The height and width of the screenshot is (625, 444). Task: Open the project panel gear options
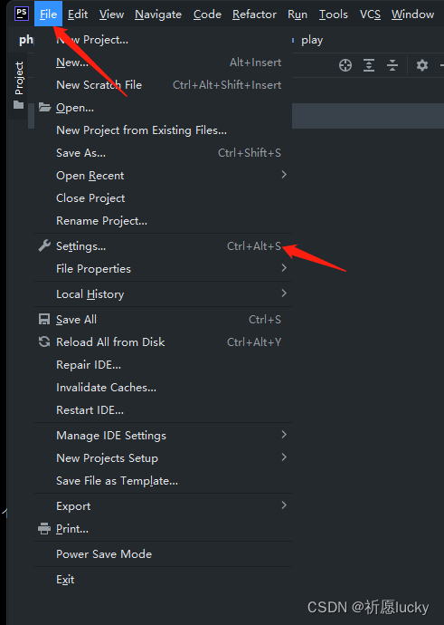(x=422, y=65)
